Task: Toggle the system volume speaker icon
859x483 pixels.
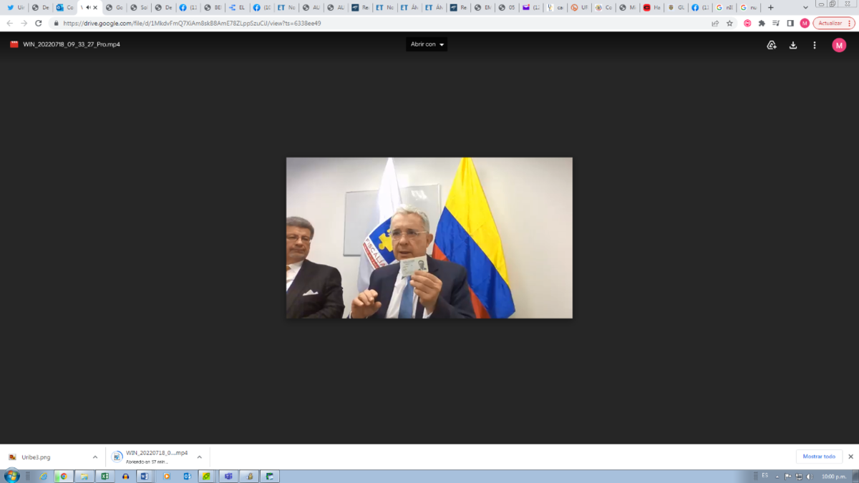Action: coord(810,476)
